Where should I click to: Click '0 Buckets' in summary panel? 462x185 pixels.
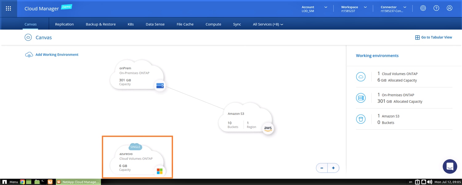(x=386, y=123)
